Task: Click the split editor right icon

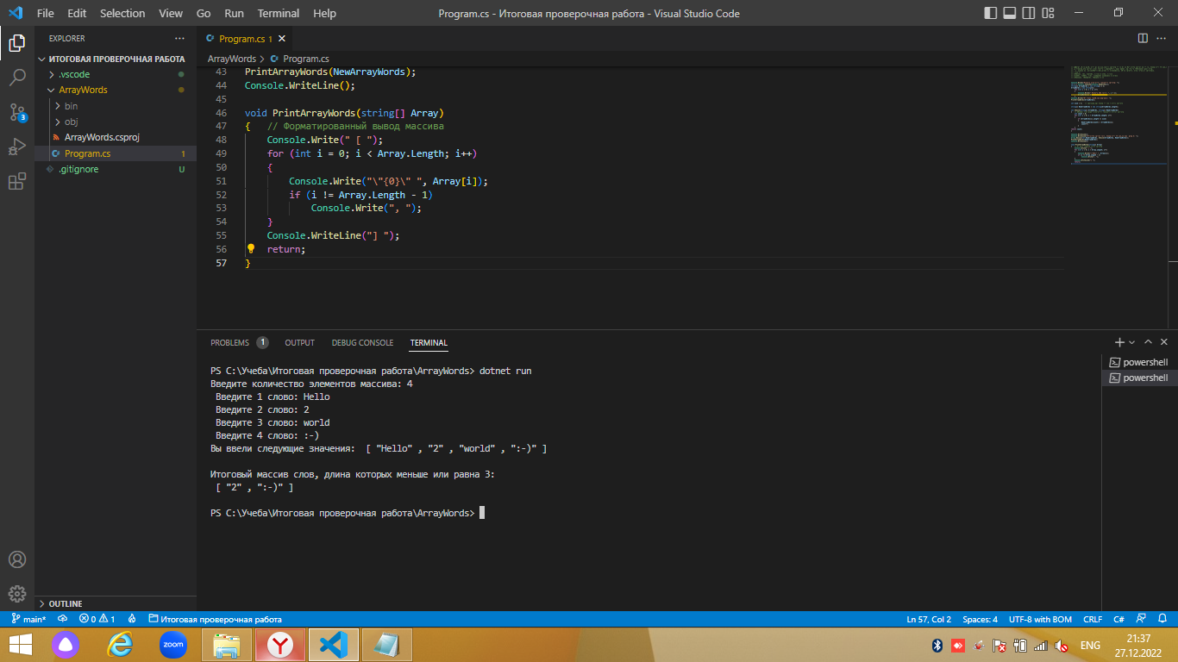Action: coord(1143,38)
